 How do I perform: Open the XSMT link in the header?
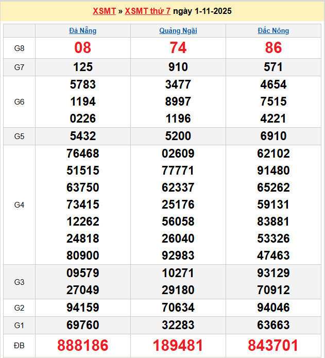click(104, 11)
